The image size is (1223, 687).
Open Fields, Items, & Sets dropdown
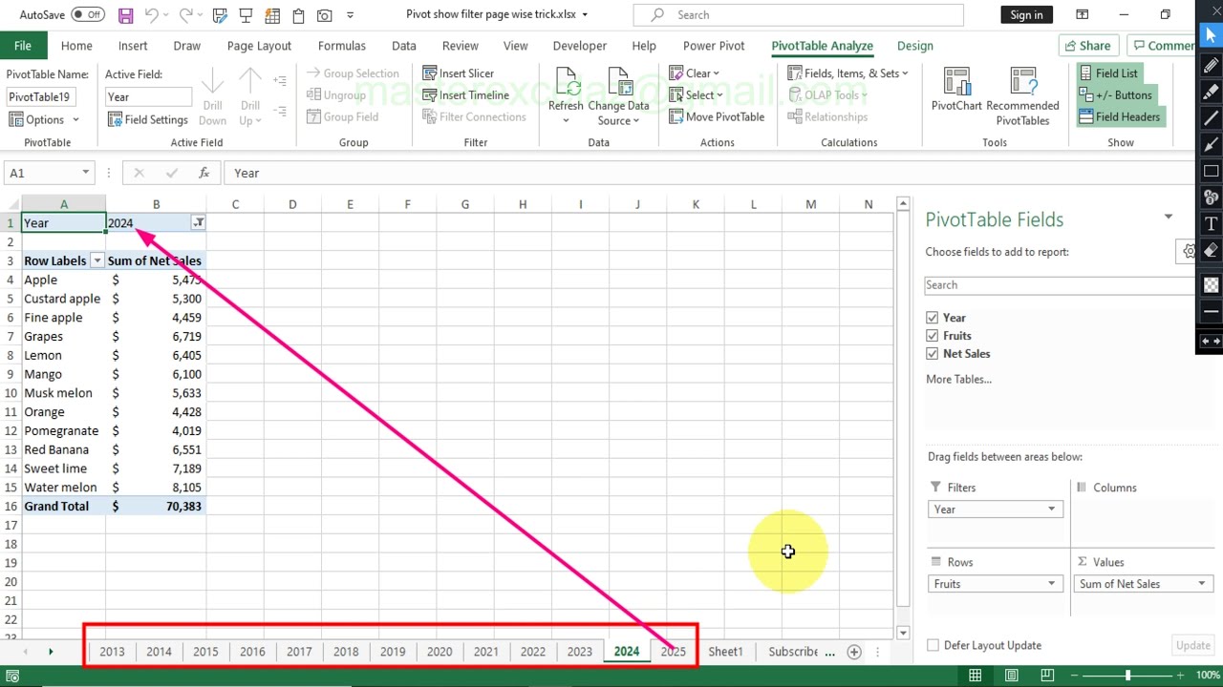coord(848,73)
